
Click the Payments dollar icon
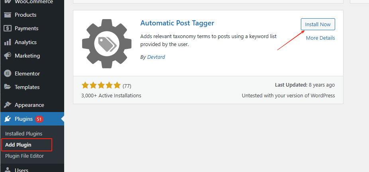click(7, 29)
